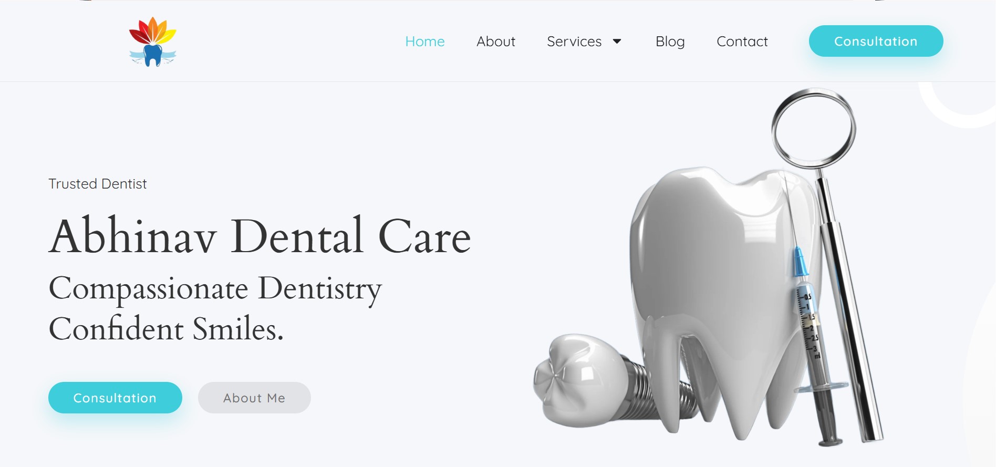The height and width of the screenshot is (467, 996).
Task: Click the Compassionate Dentistry subheading
Action: tap(215, 289)
